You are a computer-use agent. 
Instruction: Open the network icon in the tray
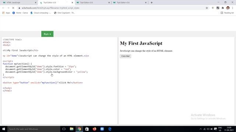(x=204, y=129)
